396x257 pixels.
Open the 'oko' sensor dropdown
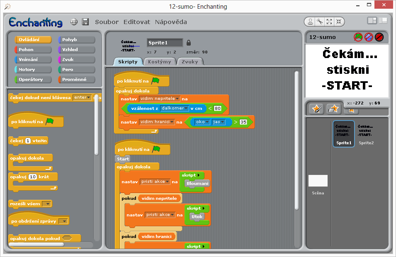point(202,122)
